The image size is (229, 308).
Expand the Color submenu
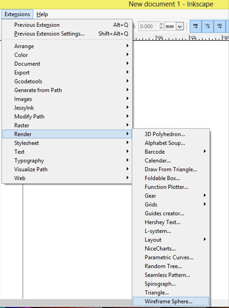click(67, 55)
